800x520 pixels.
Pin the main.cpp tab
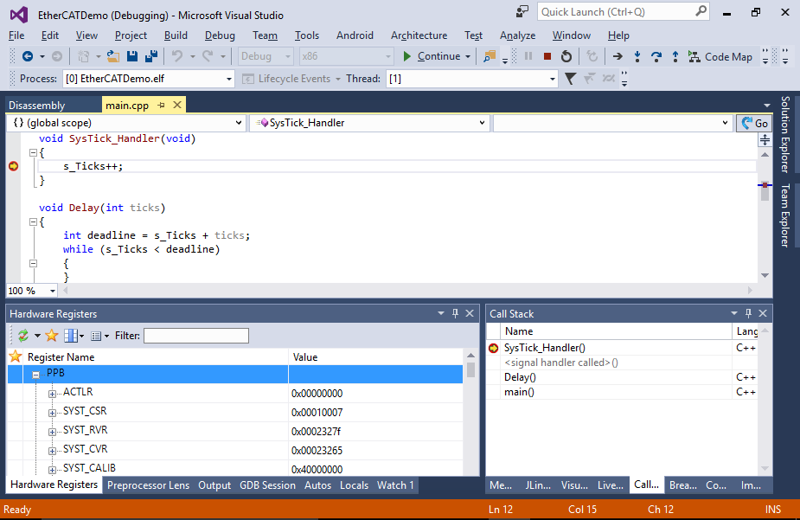pyautogui.click(x=161, y=105)
